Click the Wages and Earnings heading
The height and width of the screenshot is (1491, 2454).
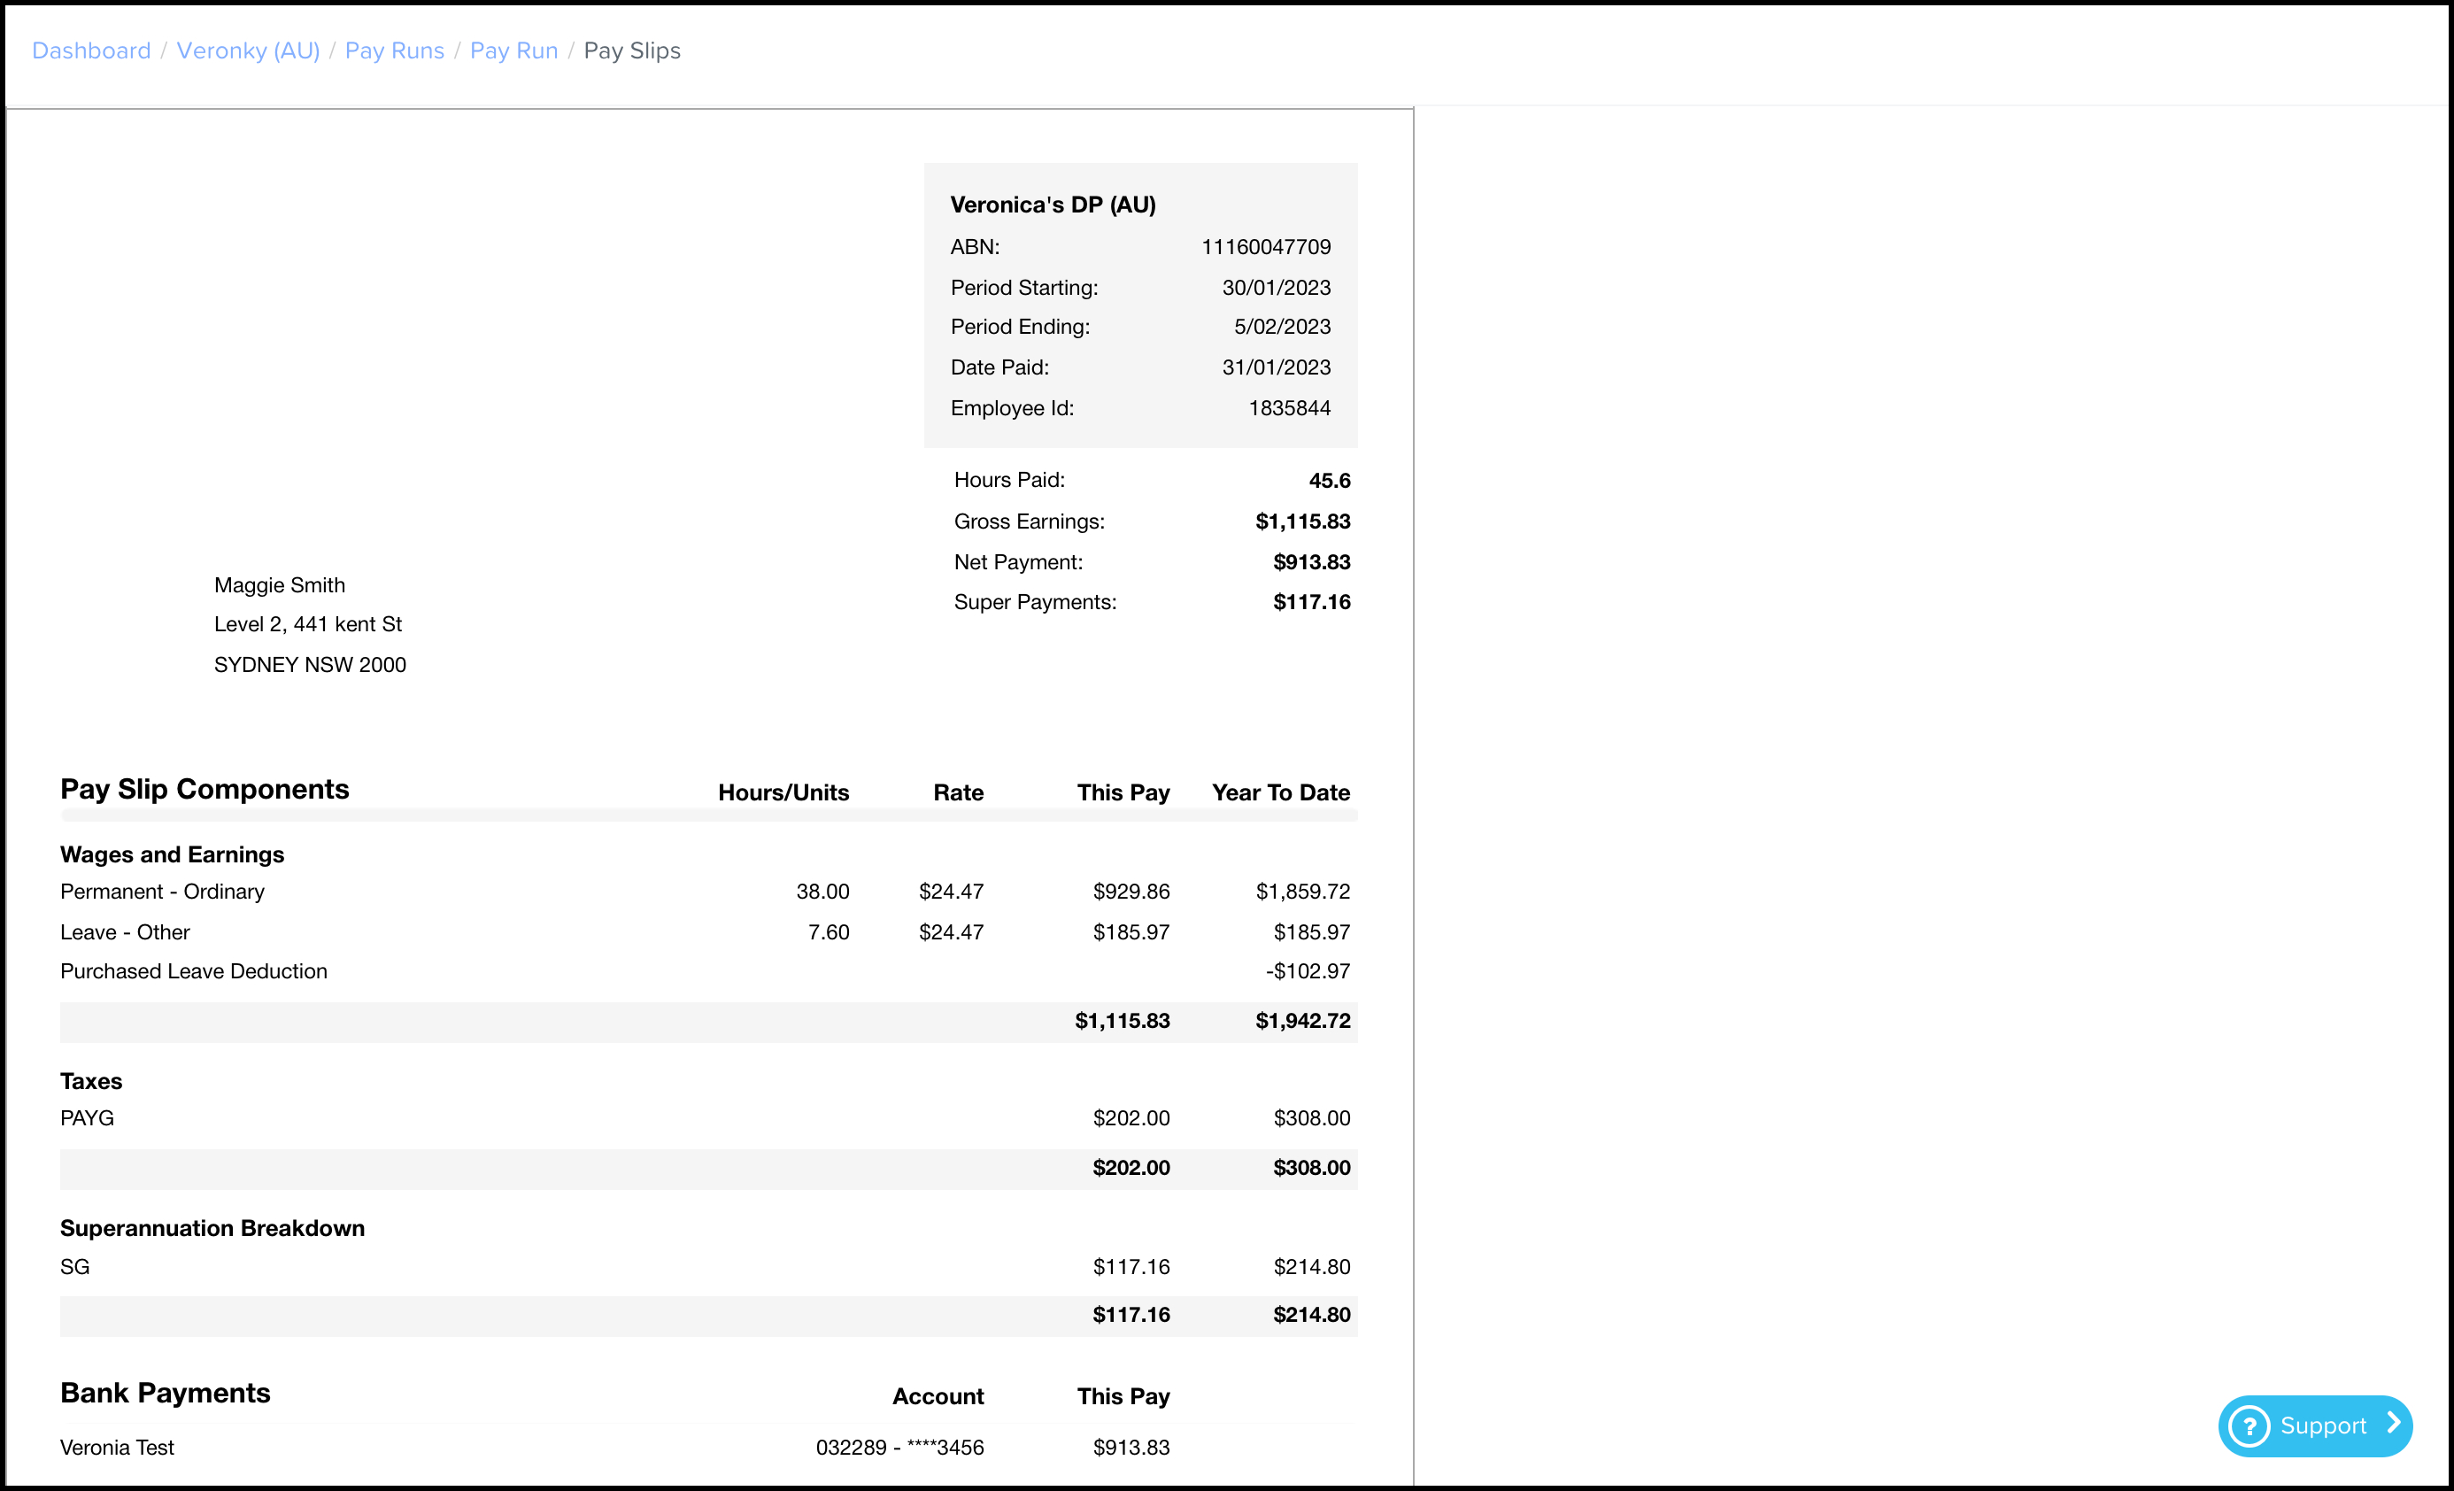pos(173,854)
